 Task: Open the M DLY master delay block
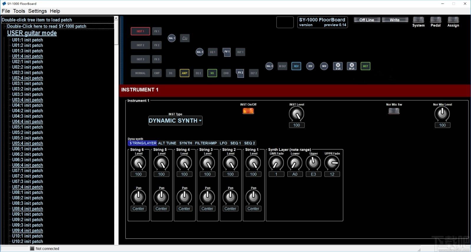click(x=282, y=66)
